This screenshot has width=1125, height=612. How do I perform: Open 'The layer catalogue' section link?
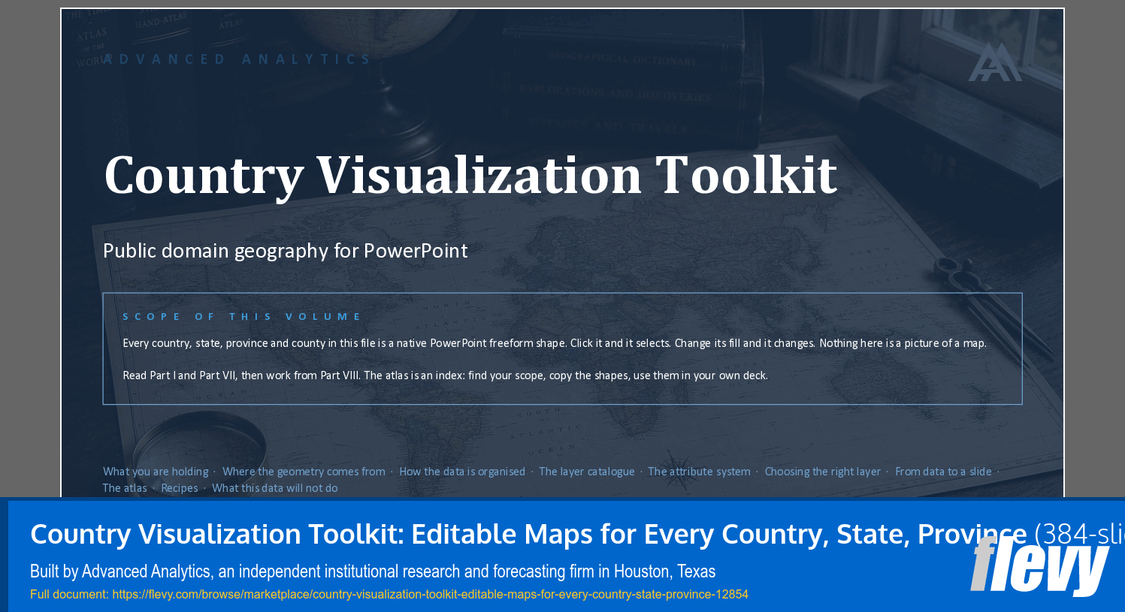click(x=587, y=472)
